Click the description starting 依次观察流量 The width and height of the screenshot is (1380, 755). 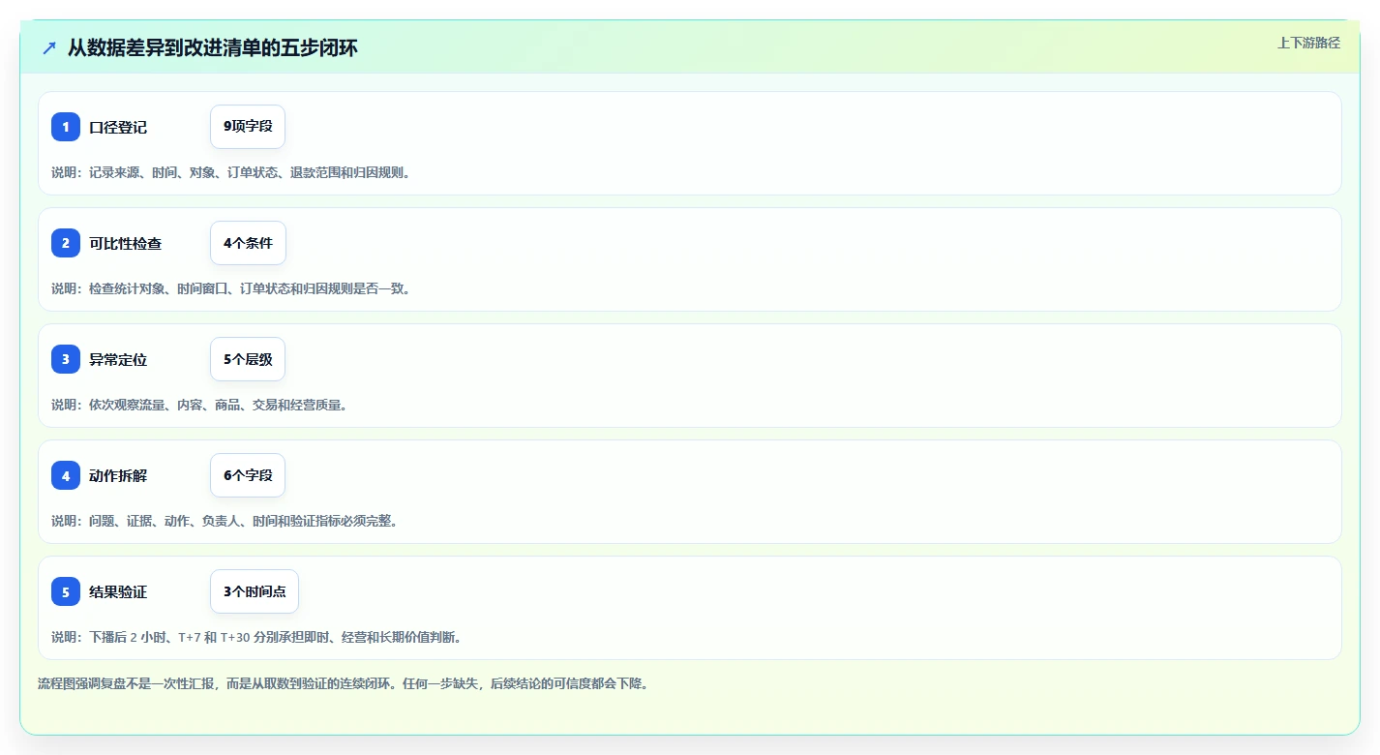coord(200,405)
